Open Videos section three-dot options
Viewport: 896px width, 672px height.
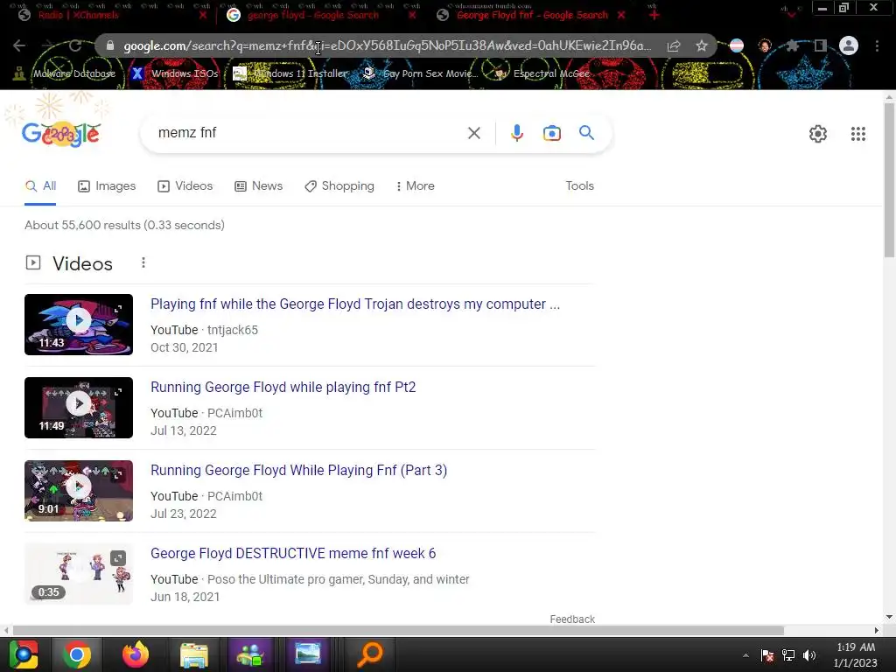point(143,262)
